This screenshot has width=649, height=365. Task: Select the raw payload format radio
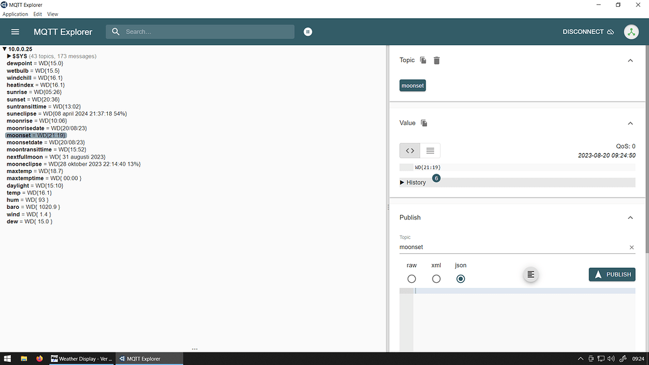coord(411,279)
